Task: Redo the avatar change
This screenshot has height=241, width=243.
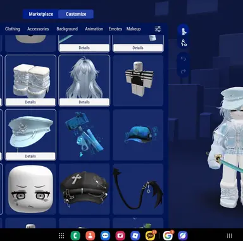Action: 183,71
